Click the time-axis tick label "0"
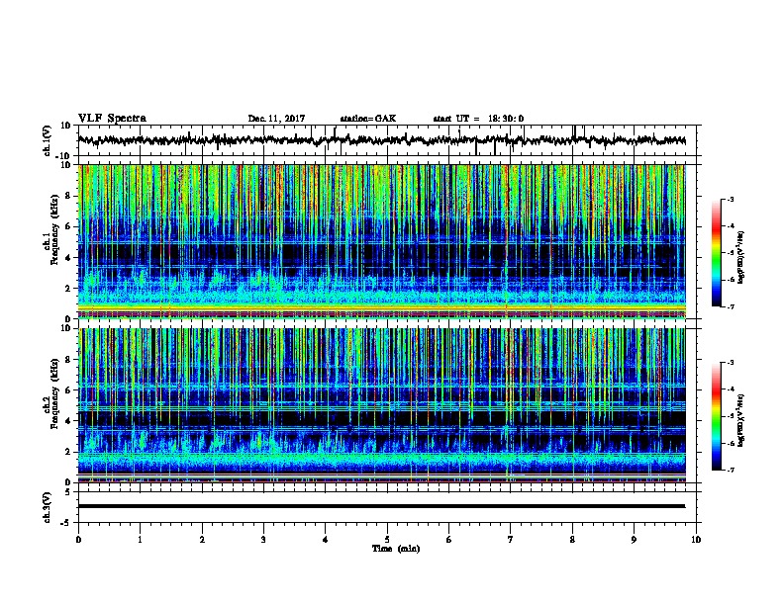The width and height of the screenshot is (784, 605). click(x=78, y=540)
